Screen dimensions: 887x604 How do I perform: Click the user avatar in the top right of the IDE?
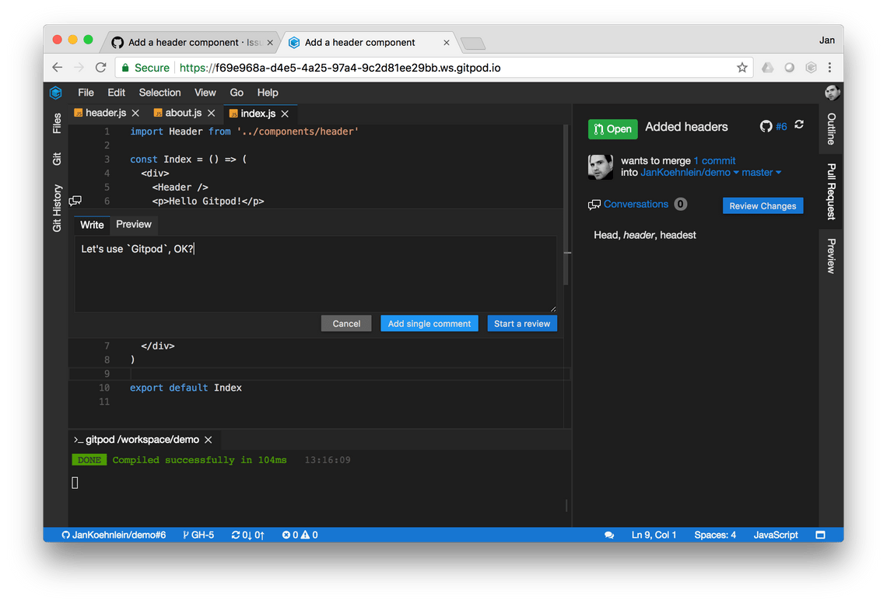[x=832, y=93]
